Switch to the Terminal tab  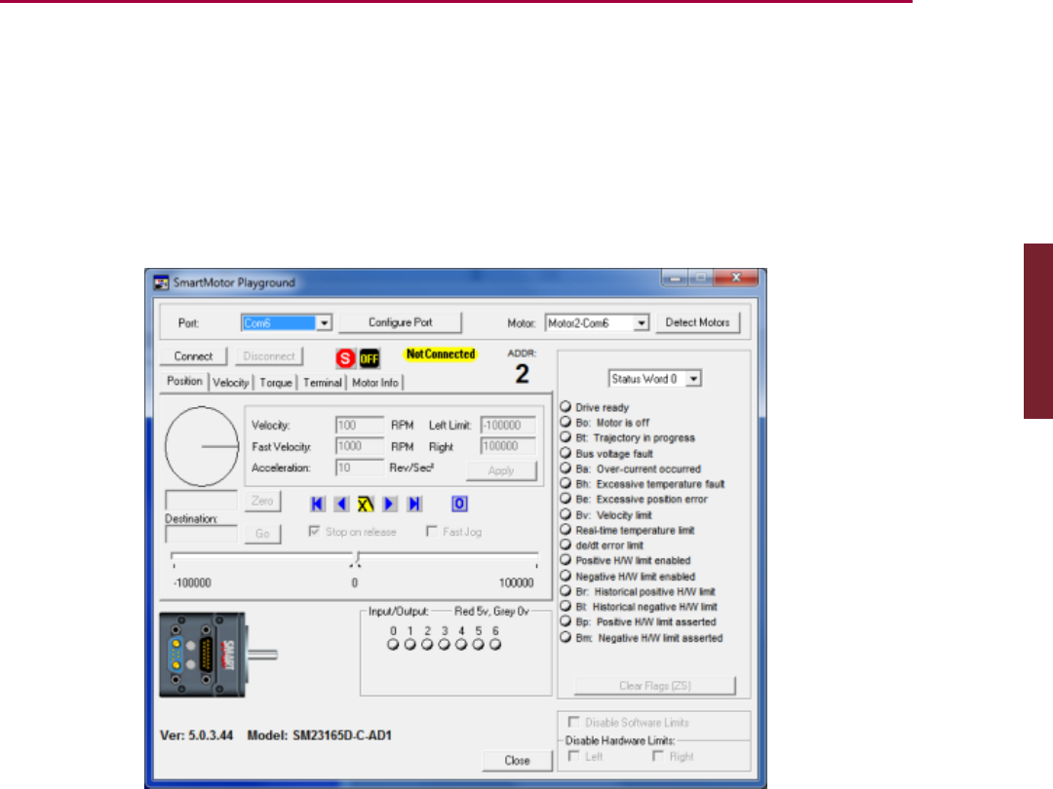coord(323,383)
